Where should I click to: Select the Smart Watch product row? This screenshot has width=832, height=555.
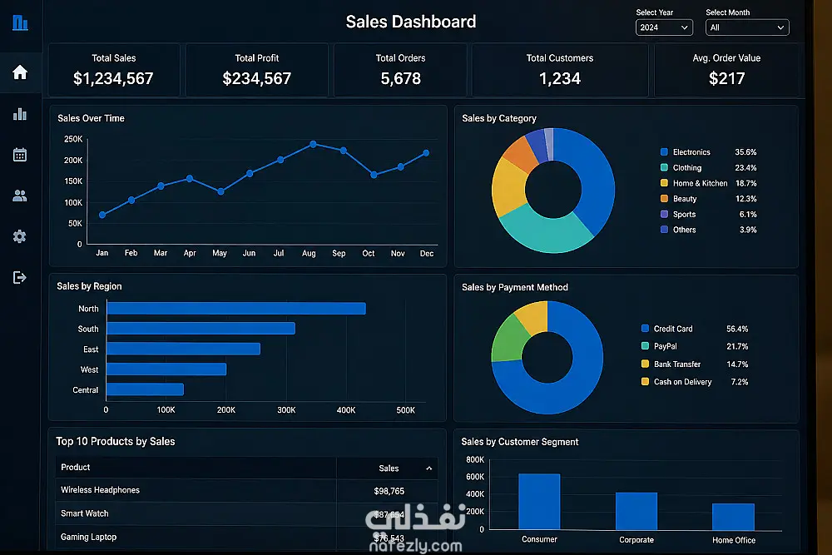(247, 513)
